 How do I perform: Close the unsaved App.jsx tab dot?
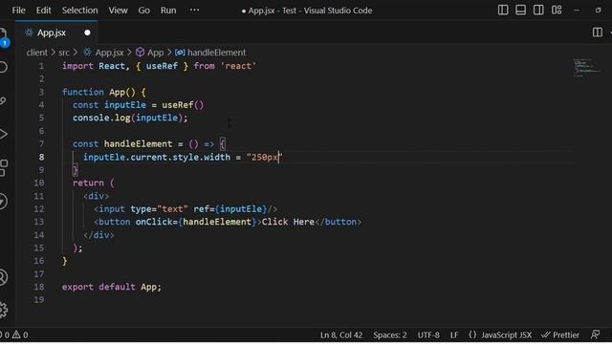click(87, 32)
